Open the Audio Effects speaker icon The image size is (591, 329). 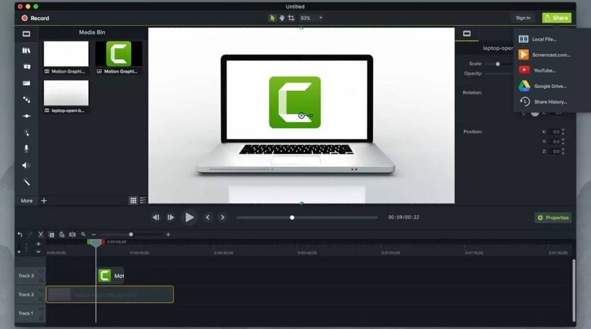[25, 165]
